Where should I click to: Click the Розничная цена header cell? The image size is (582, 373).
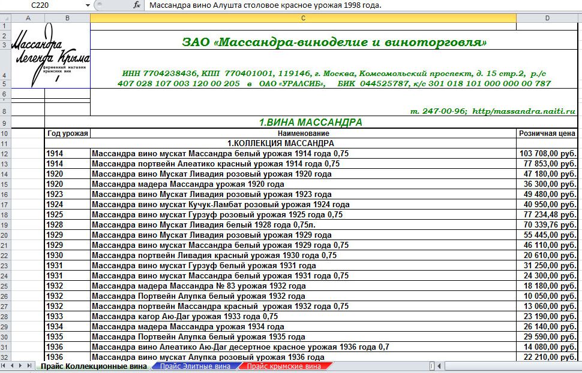click(x=547, y=133)
